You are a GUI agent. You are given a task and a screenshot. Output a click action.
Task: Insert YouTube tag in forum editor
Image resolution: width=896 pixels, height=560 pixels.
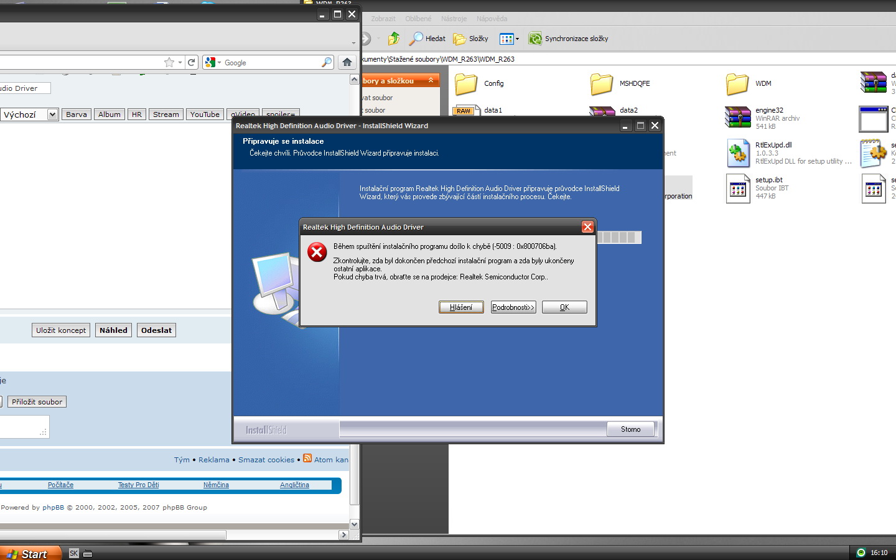(x=205, y=114)
